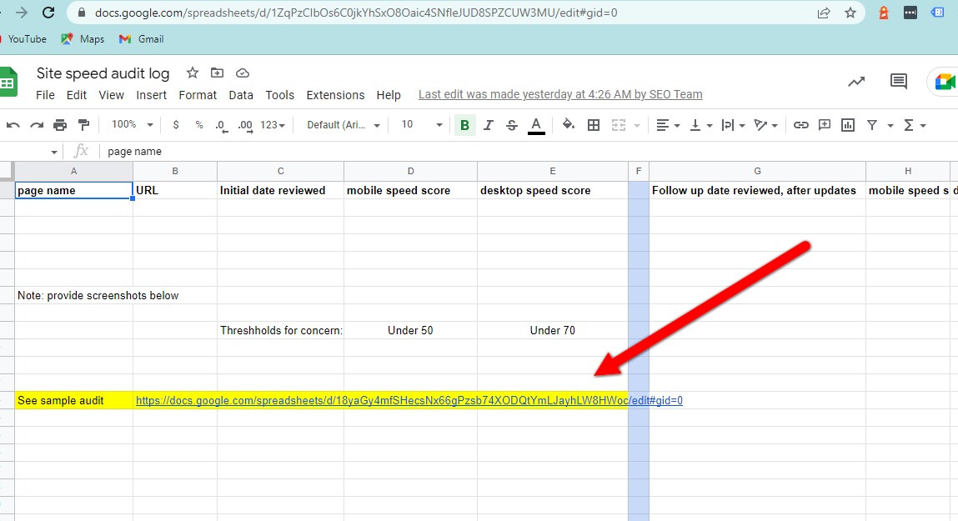The width and height of the screenshot is (958, 521).
Task: Insert a link using the toolbar icon
Action: point(801,124)
